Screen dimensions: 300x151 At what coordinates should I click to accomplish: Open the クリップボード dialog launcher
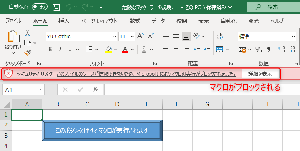click(x=39, y=64)
